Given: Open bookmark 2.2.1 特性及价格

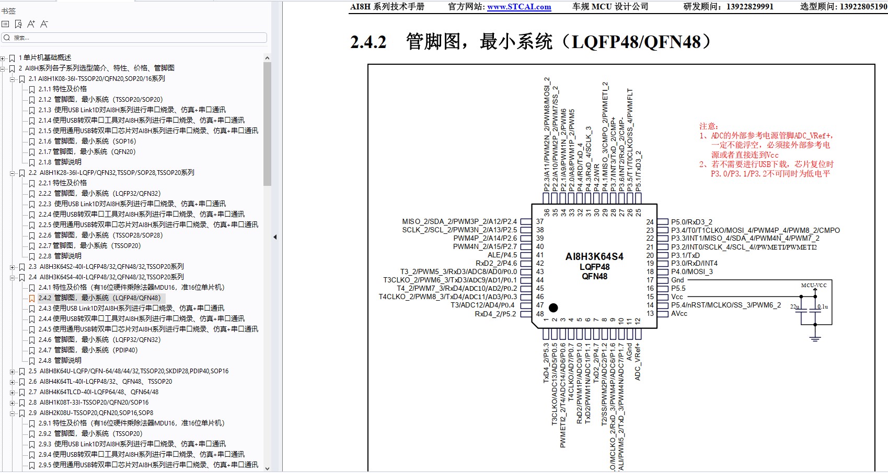Looking at the screenshot, I should click(x=63, y=183).
